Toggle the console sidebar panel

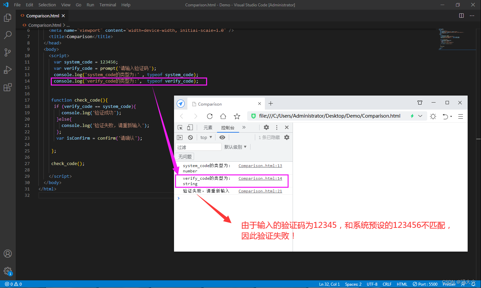(x=180, y=137)
